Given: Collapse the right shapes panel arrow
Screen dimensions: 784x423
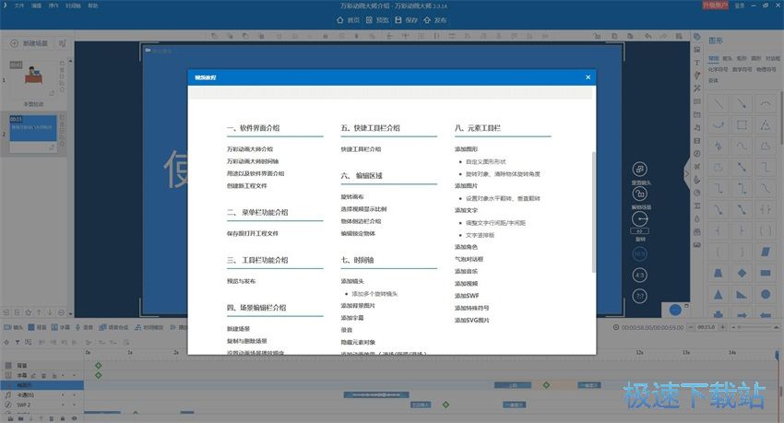Looking at the screenshot, I should 686,174.
